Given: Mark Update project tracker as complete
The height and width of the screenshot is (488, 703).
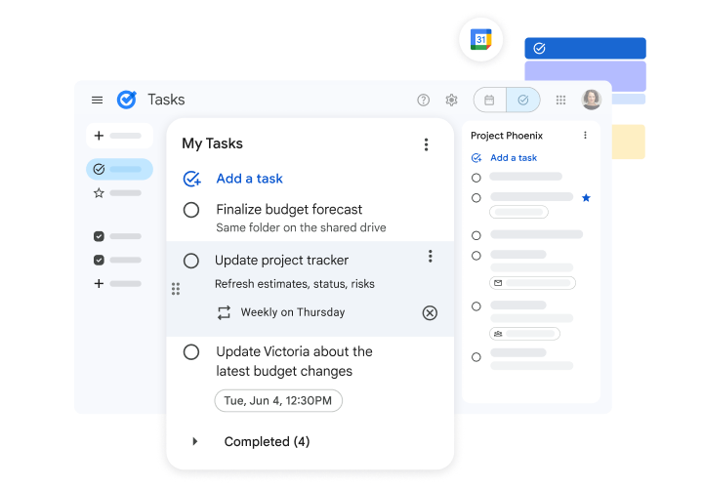Looking at the screenshot, I should pyautogui.click(x=191, y=261).
